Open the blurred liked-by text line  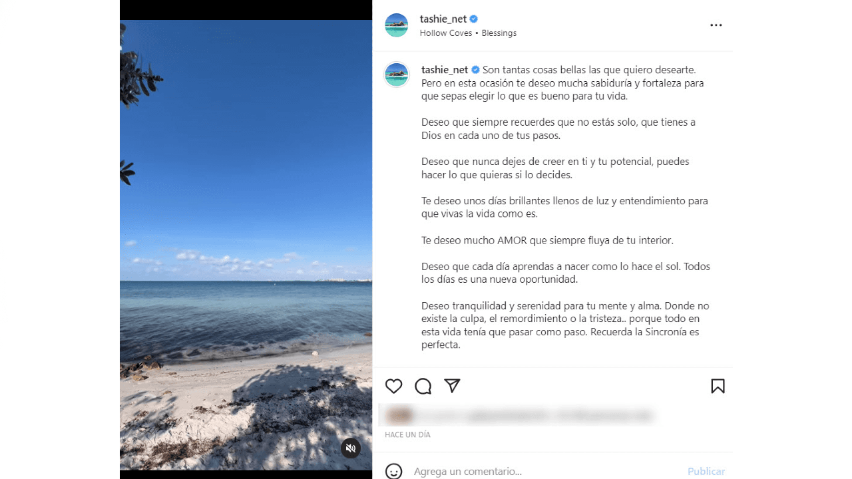click(x=532, y=416)
